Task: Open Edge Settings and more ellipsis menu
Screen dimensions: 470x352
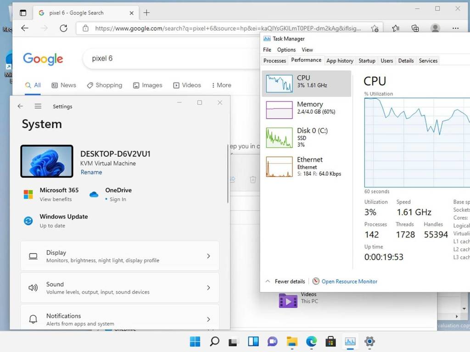Action: (455, 28)
